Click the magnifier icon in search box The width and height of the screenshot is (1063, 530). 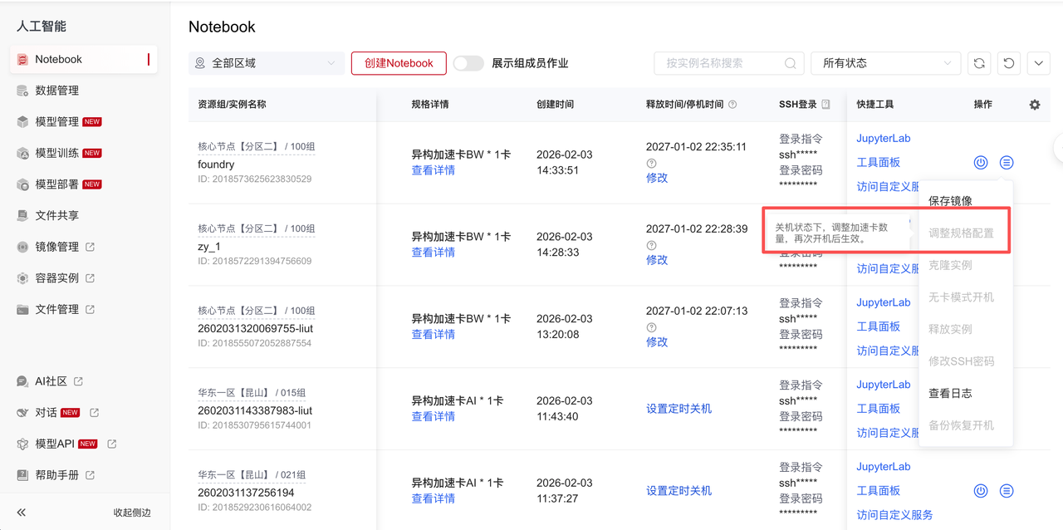tap(790, 63)
